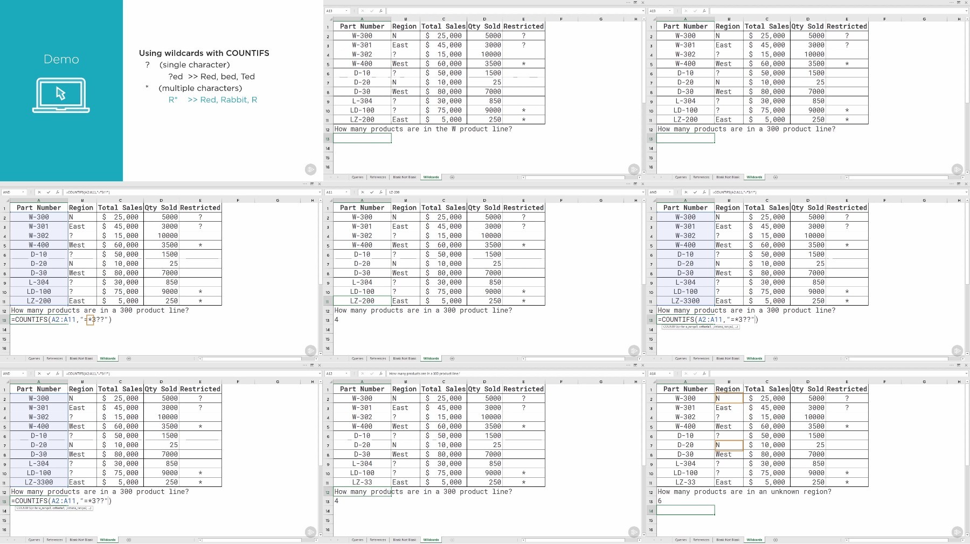Select selected cell LZ-200 in frame with Name Box A11

[x=362, y=301]
